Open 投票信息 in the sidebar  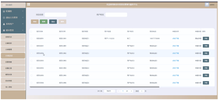tap(13, 62)
